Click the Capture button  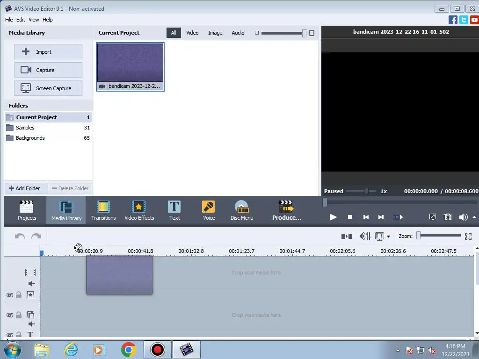48,70
